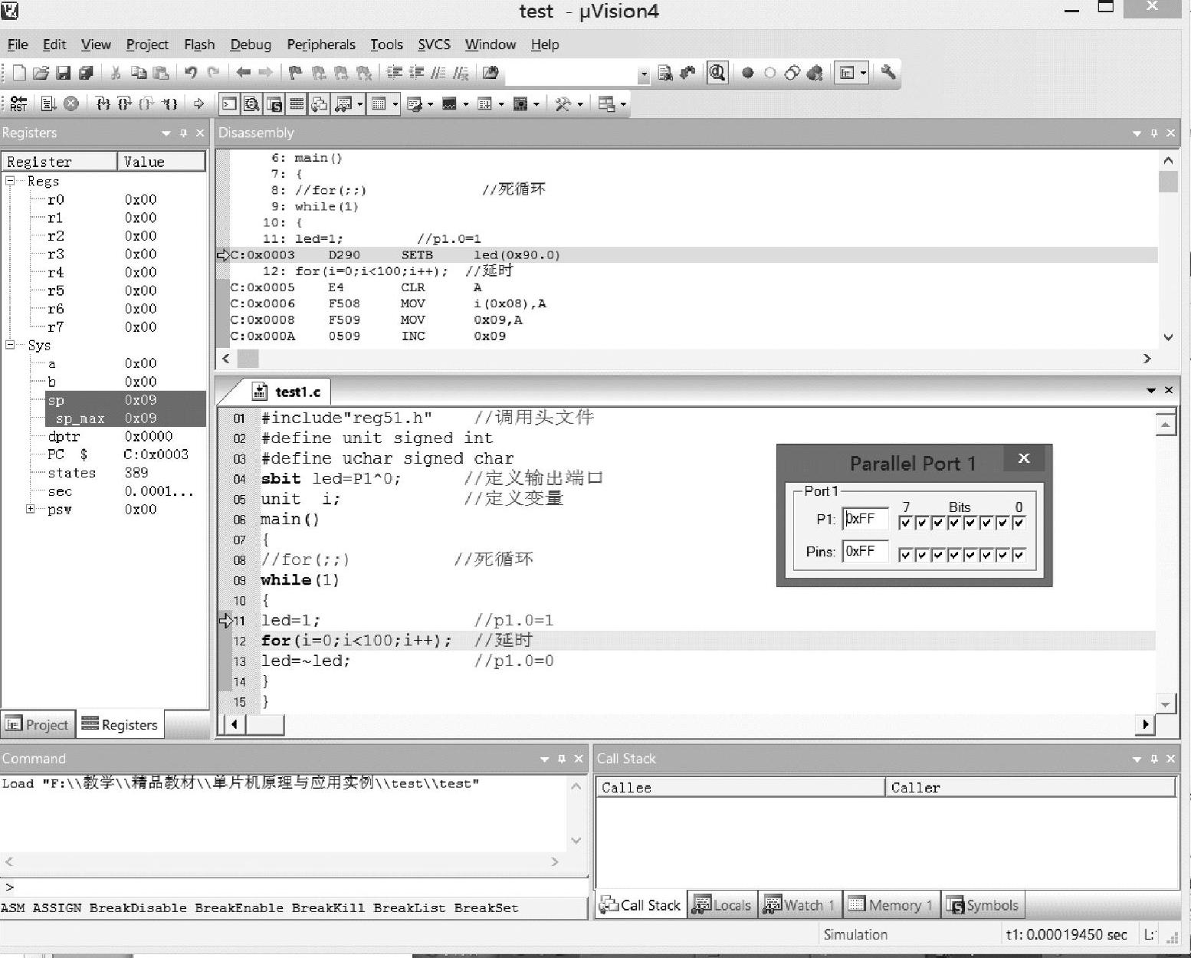This screenshot has height=958, width=1191.
Task: Switch to the Project tab
Action: 38,724
